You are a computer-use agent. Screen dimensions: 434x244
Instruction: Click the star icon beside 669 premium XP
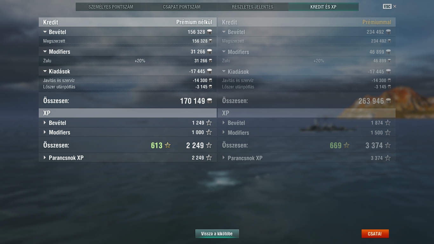coord(347,145)
